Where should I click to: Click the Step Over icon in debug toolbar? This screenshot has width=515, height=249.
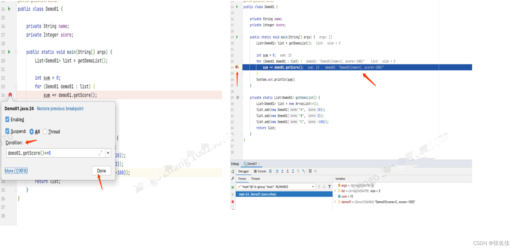click(x=277, y=171)
